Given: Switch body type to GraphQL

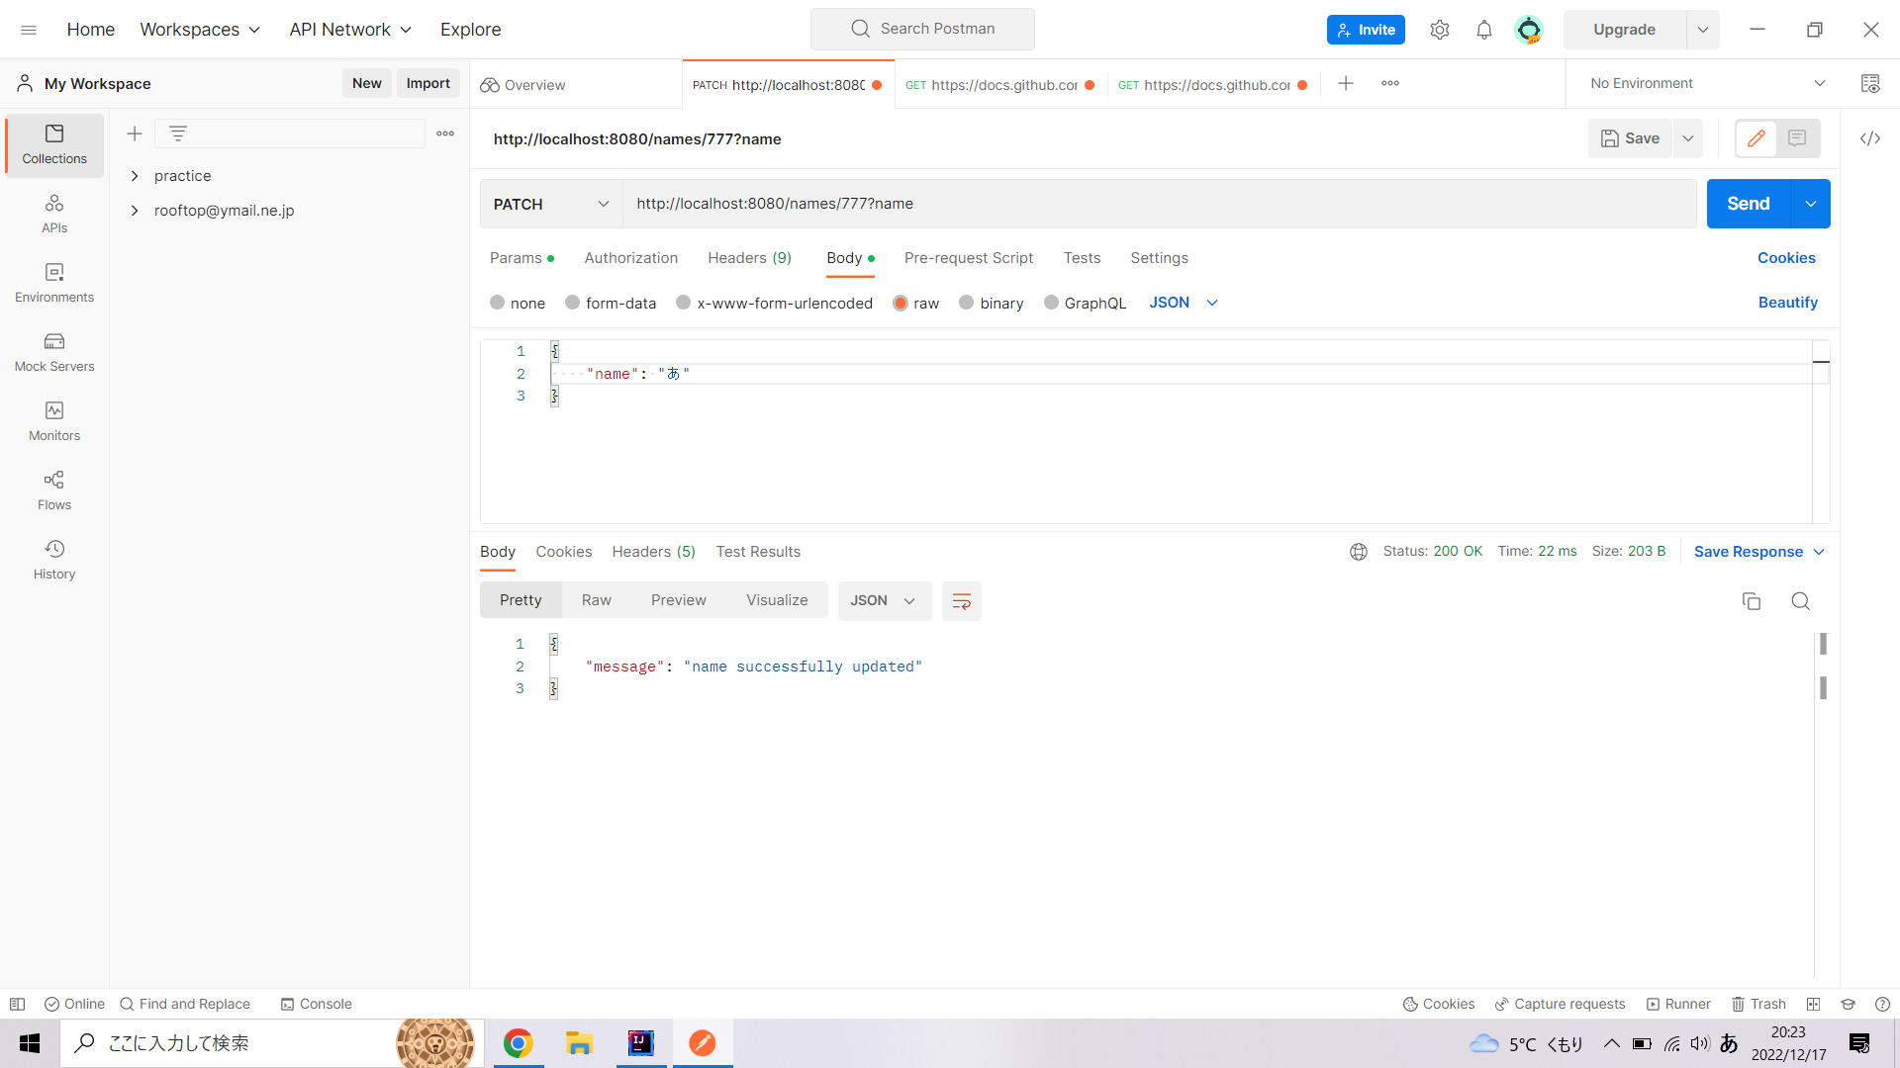Looking at the screenshot, I should click(x=1085, y=303).
